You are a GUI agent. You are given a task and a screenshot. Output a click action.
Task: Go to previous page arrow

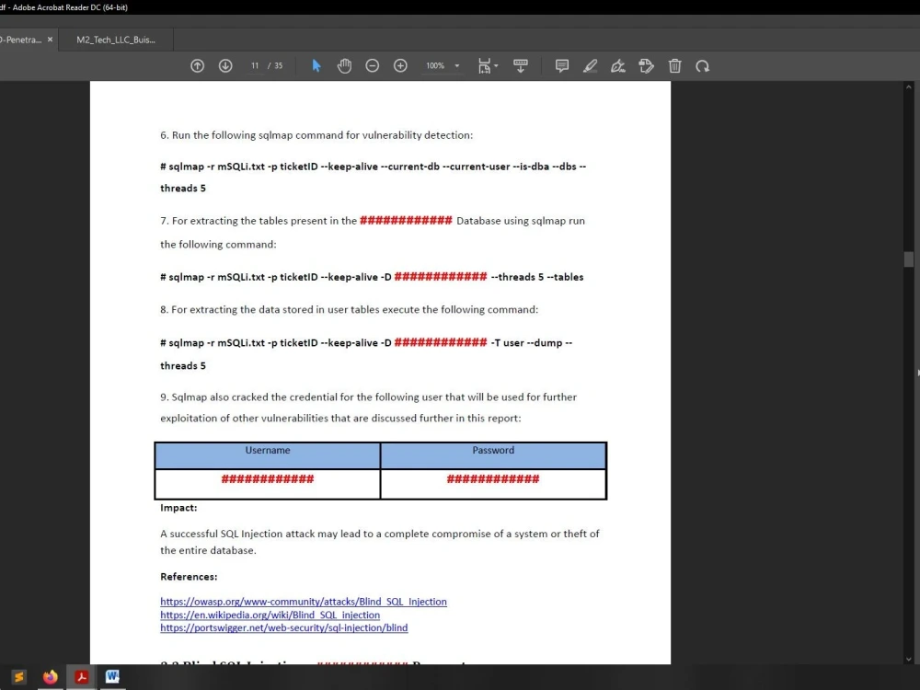197,65
